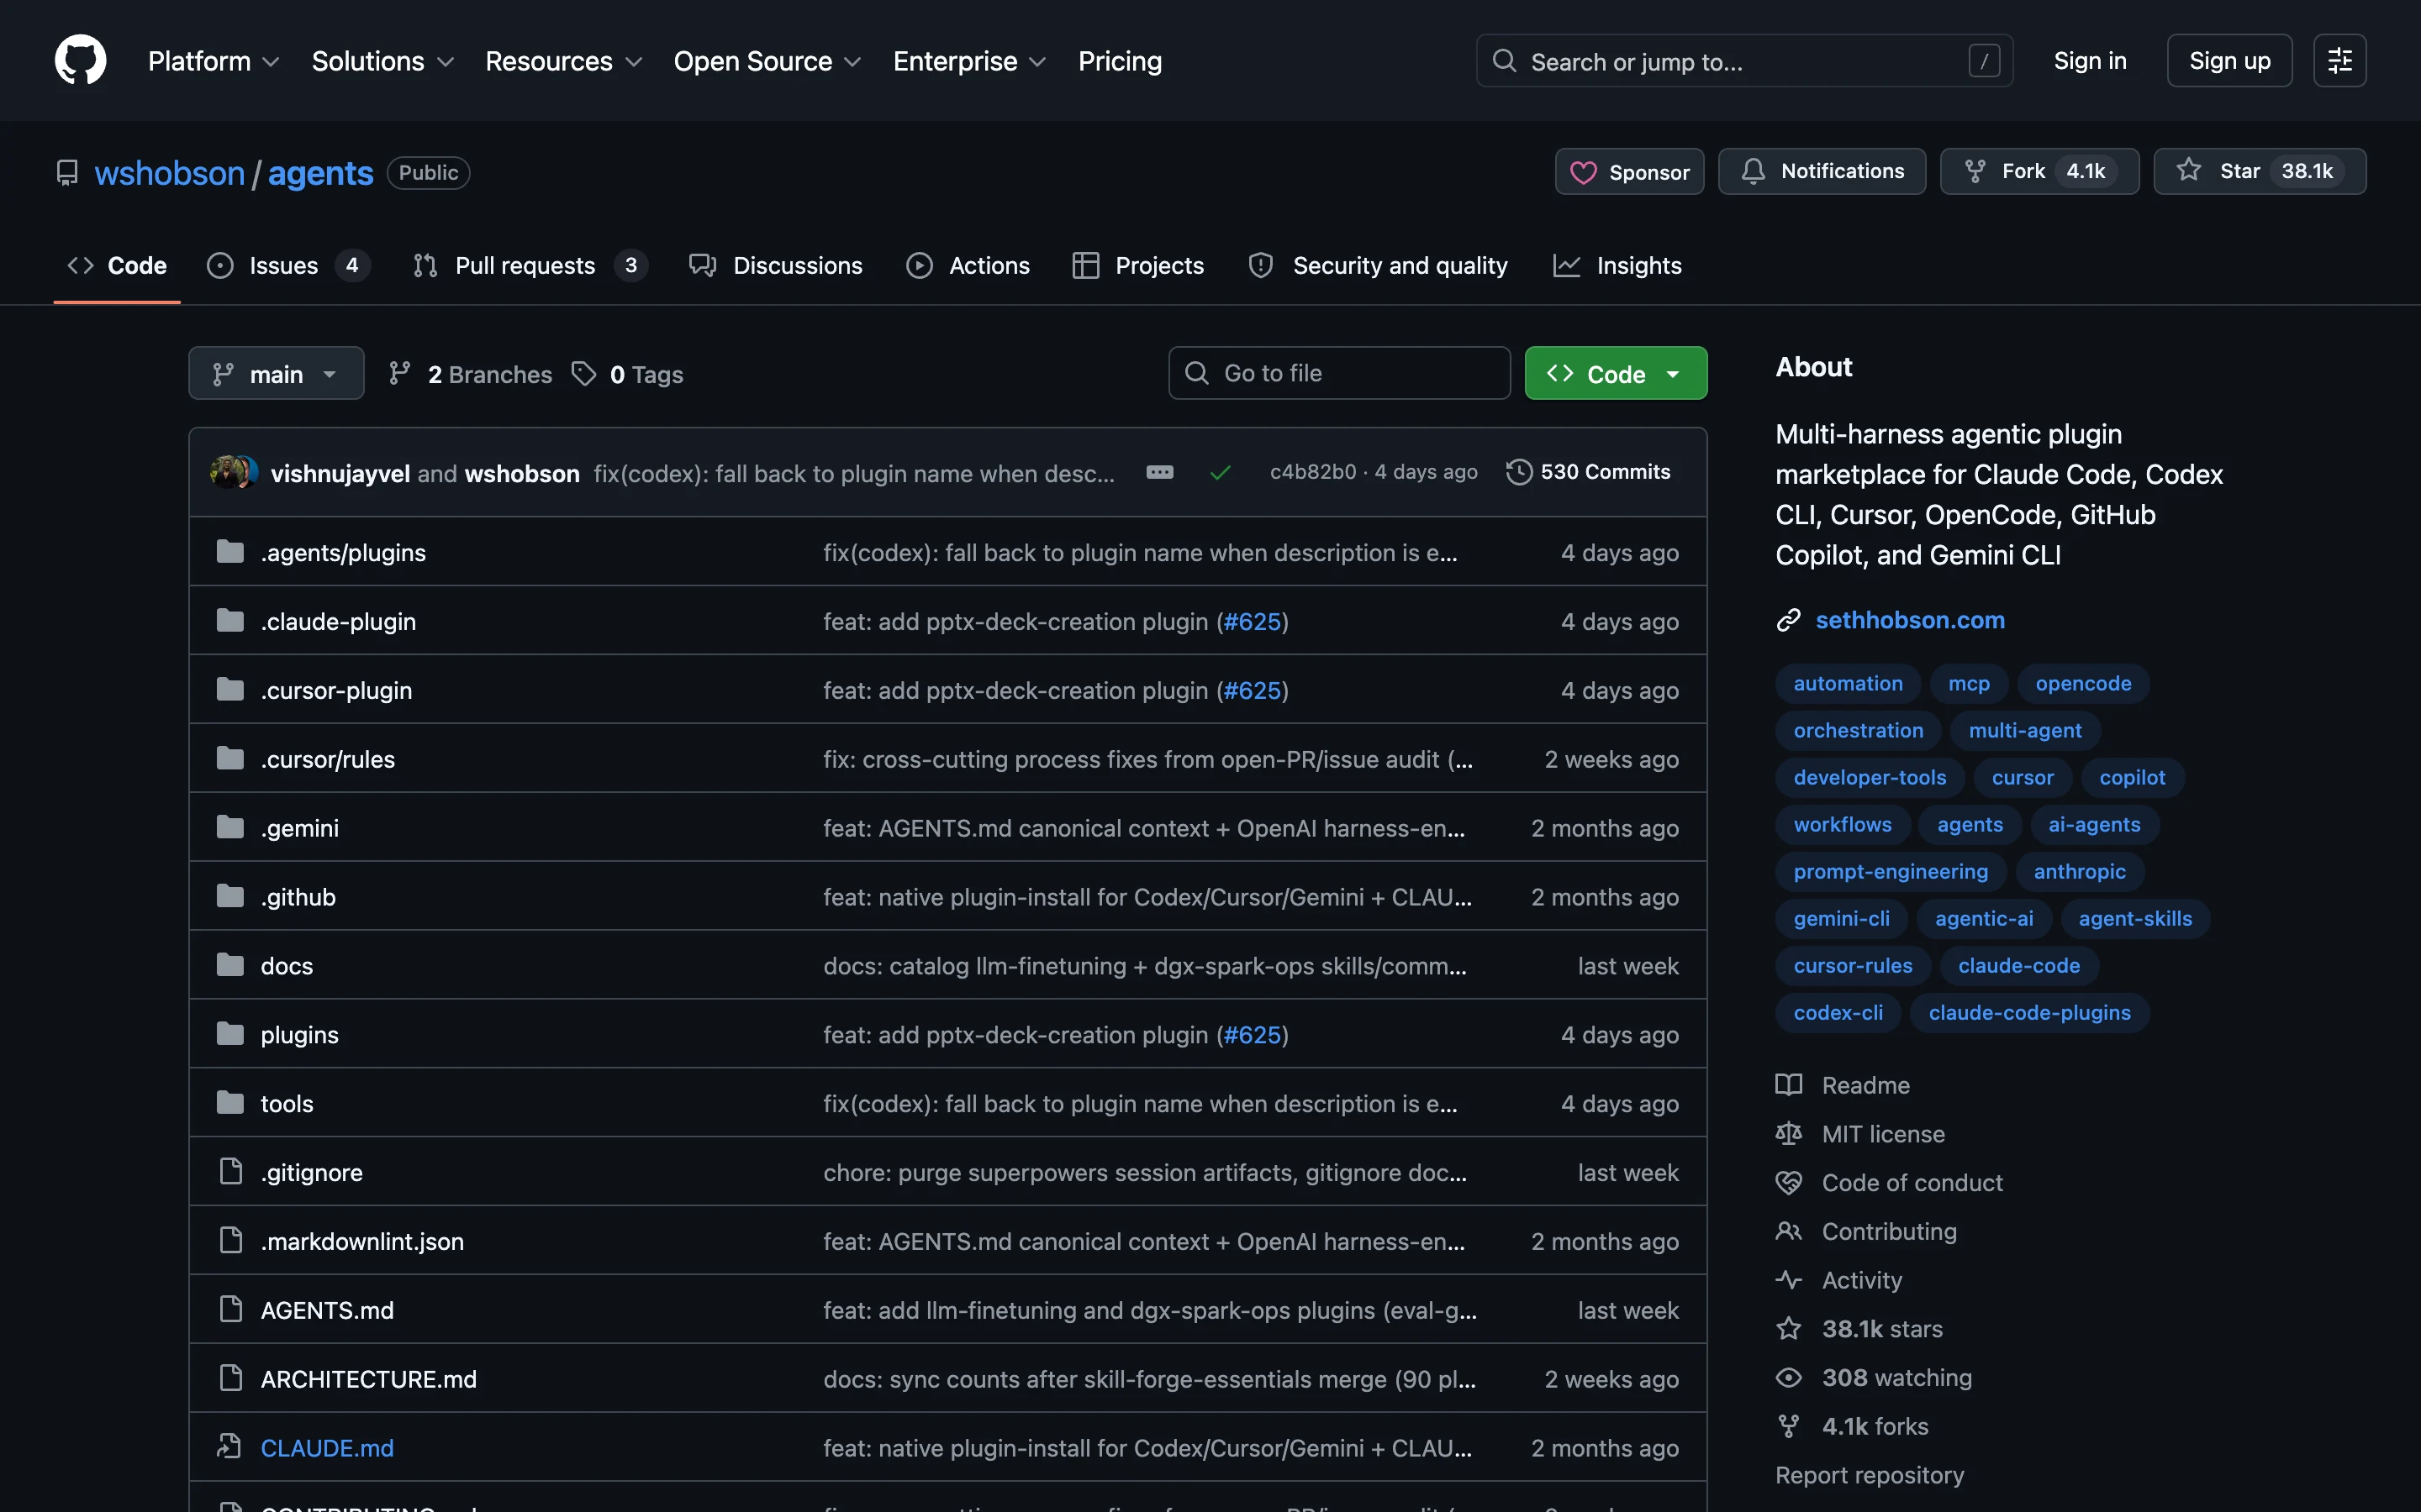Click the Sign up button
2421x1512 pixels.
pos(2229,61)
